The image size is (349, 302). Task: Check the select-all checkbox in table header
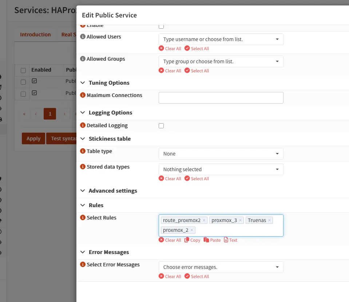point(23,70)
